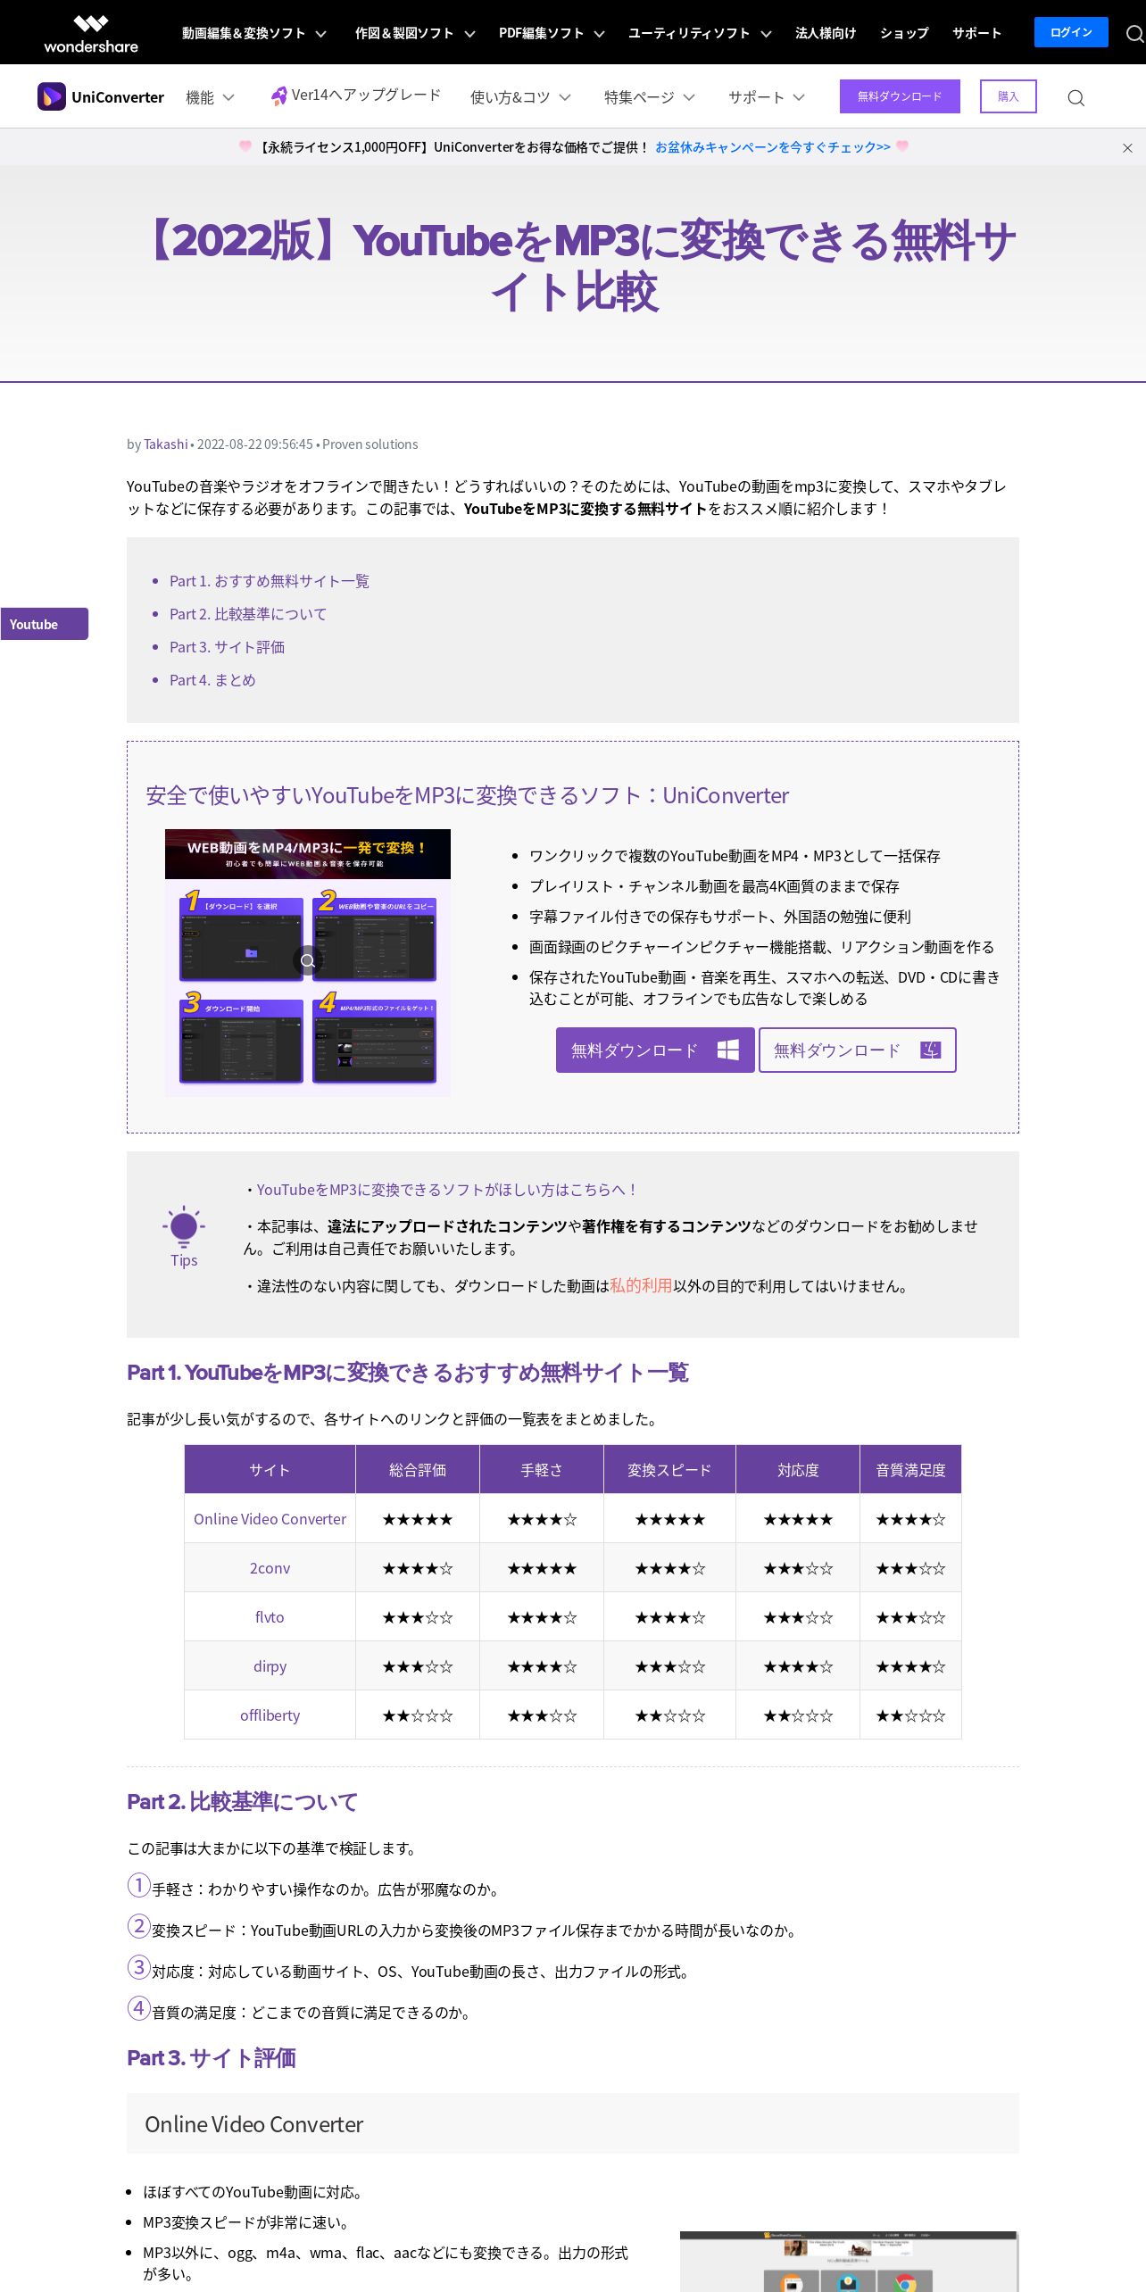Image resolution: width=1146 pixels, height=2292 pixels.
Task: Click the Windows logo on the download button
Action: [728, 1050]
